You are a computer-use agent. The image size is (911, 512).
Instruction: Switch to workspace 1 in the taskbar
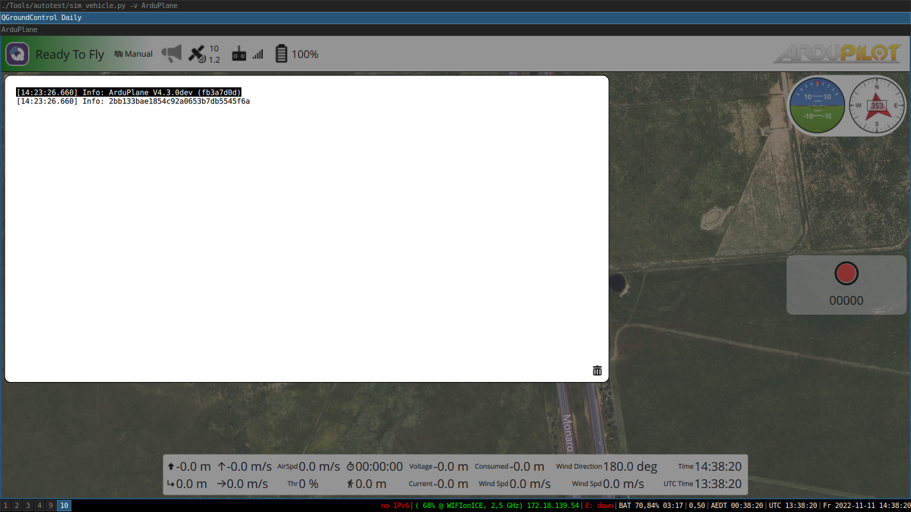(x=5, y=505)
